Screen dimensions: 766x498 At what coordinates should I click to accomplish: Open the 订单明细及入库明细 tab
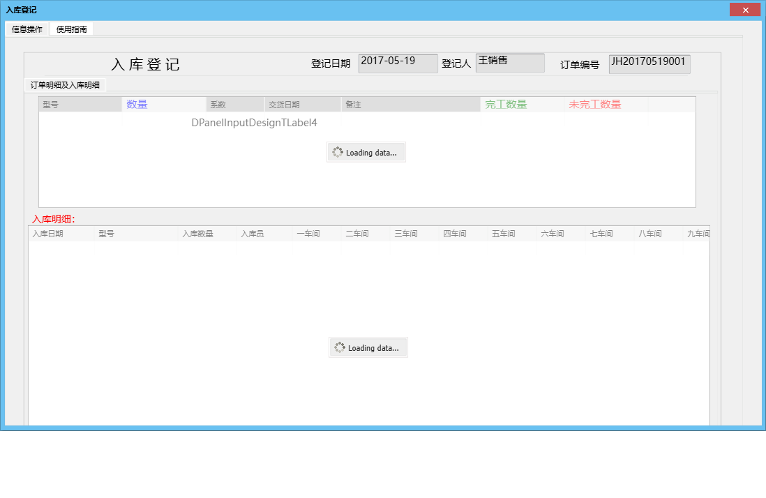pos(66,84)
